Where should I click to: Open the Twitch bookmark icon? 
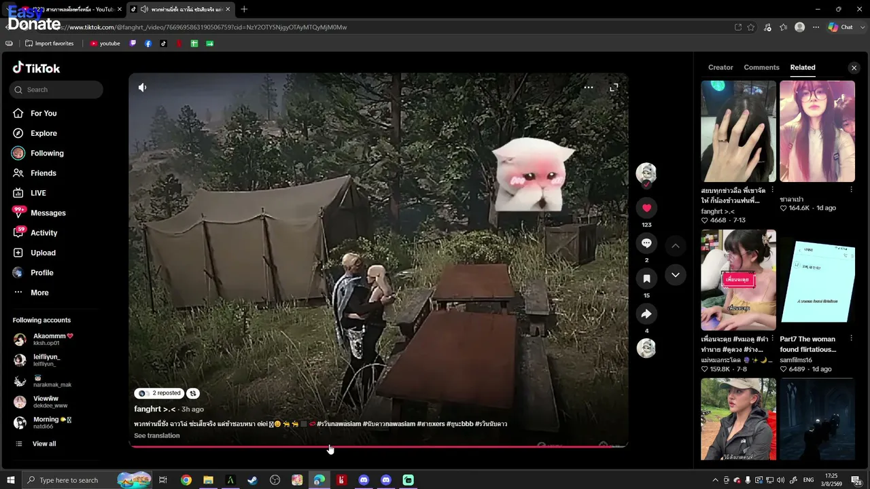tap(133, 43)
